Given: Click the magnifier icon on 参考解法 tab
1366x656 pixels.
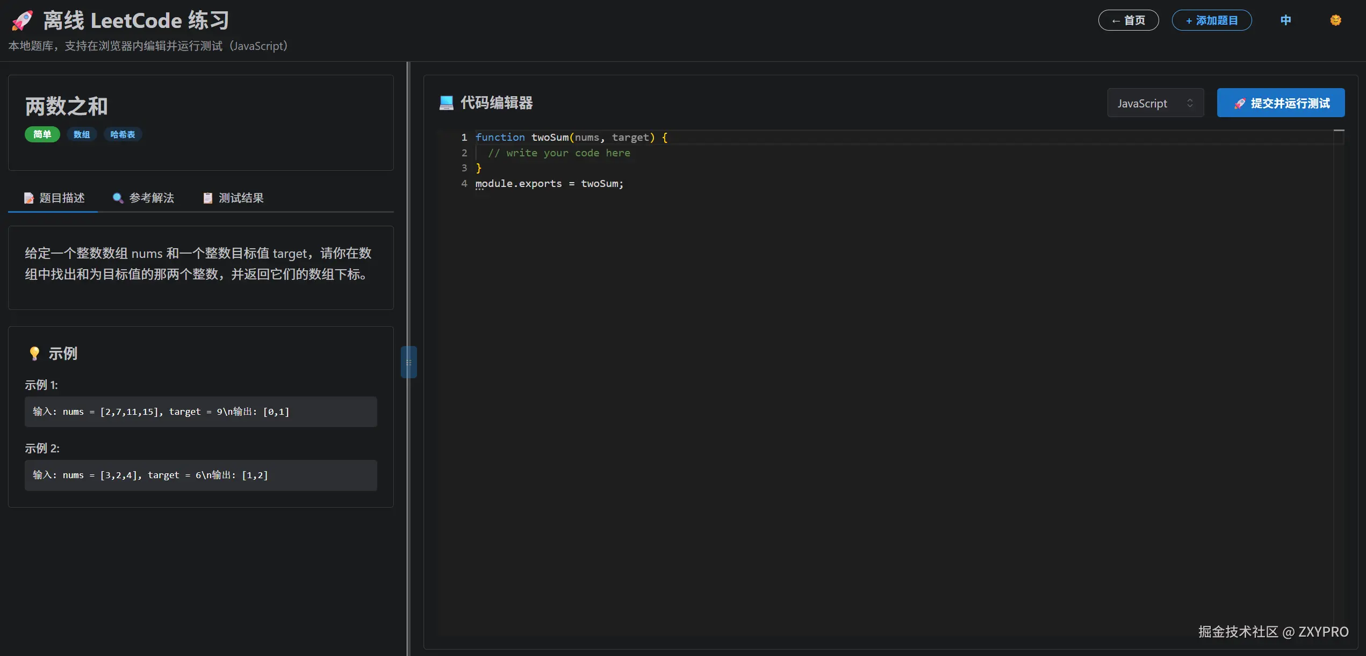Looking at the screenshot, I should coord(118,198).
